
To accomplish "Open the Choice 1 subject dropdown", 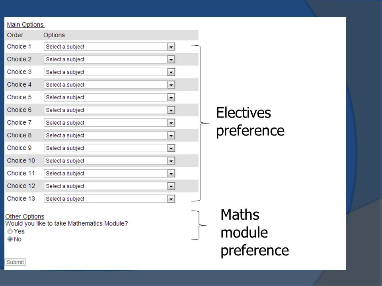I will coord(109,47).
